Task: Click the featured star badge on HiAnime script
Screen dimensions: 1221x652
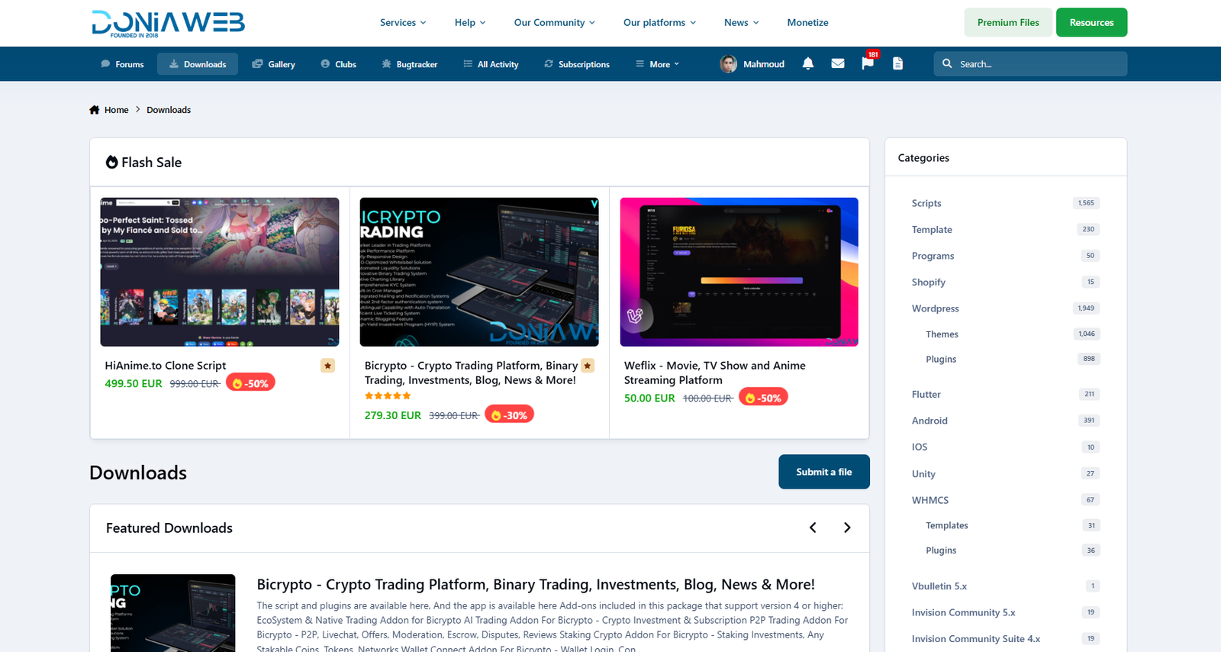Action: tap(327, 366)
